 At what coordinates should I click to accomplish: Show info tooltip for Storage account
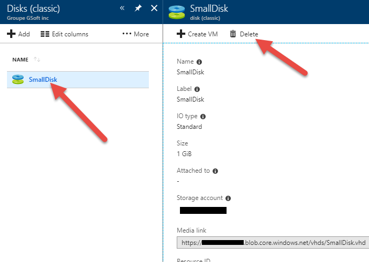[228, 198]
